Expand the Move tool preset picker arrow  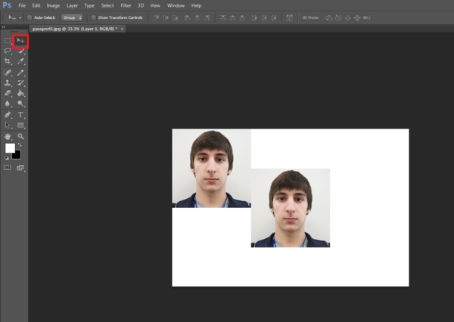pos(20,18)
